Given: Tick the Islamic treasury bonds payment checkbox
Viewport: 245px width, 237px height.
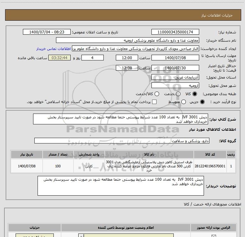Looking at the screenshot, I should [x=154, y=102].
